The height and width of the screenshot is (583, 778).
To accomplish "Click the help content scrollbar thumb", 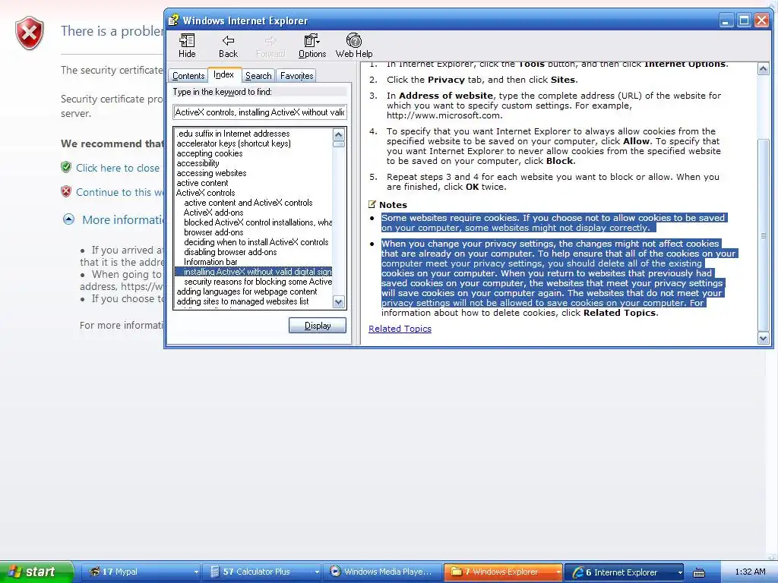I will pyautogui.click(x=763, y=235).
